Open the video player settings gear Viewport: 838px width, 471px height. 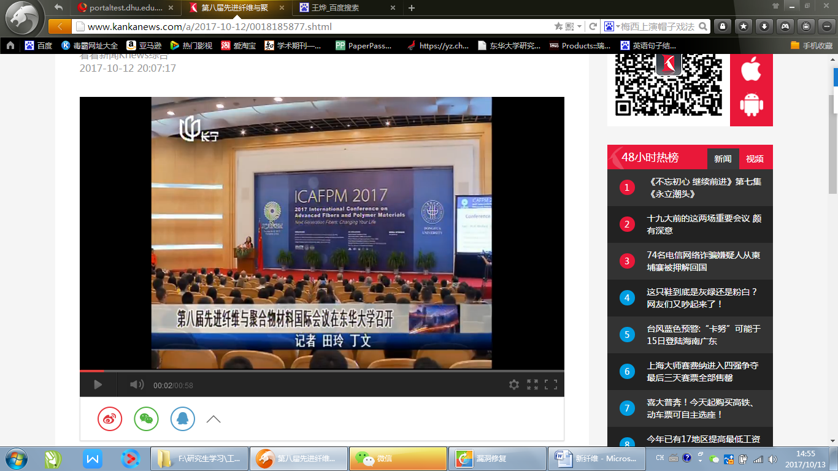pos(514,385)
